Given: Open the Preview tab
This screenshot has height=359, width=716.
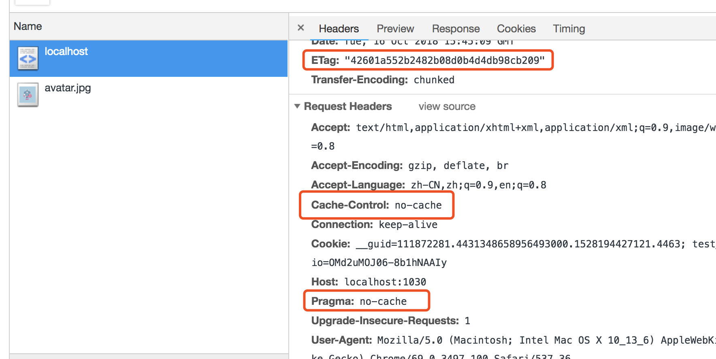Looking at the screenshot, I should (395, 29).
